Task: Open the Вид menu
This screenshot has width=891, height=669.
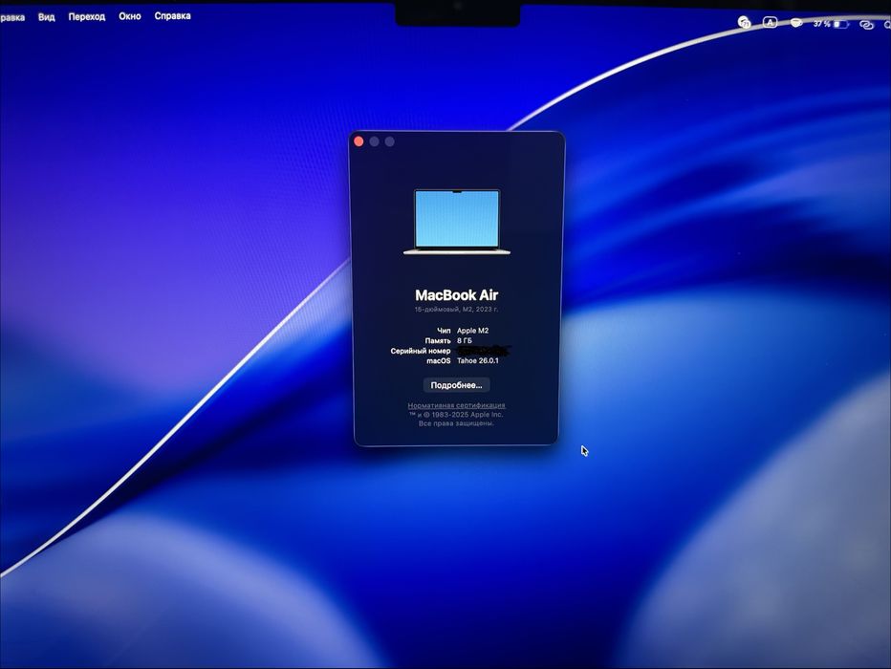Action: (x=46, y=17)
